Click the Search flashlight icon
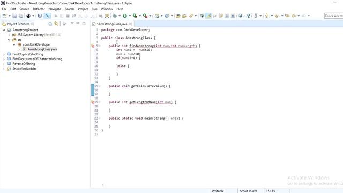This screenshot has height=193, width=343. (x=191, y=16)
